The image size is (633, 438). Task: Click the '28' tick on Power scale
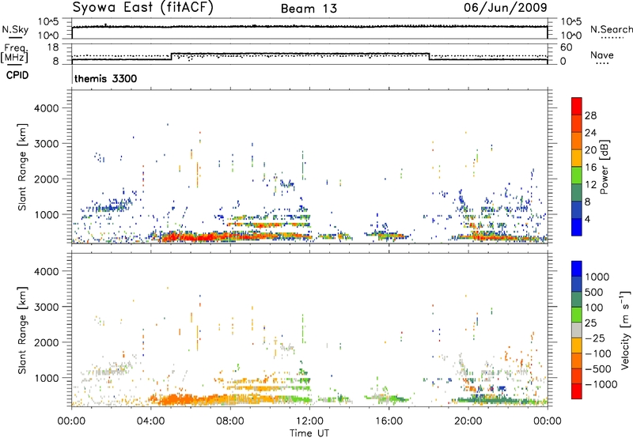(590, 115)
